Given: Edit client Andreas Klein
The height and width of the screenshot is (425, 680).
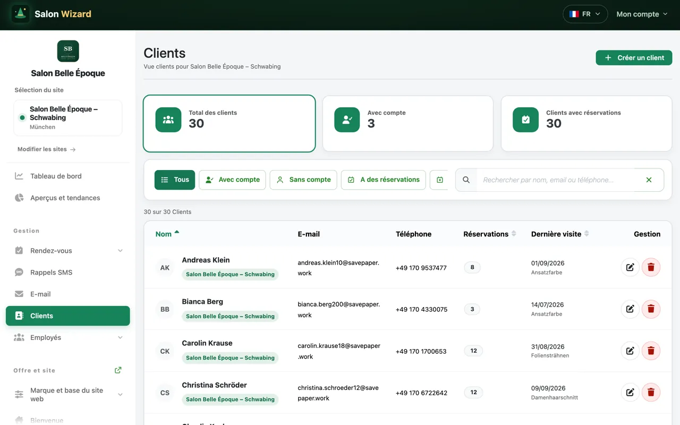Looking at the screenshot, I should point(630,267).
